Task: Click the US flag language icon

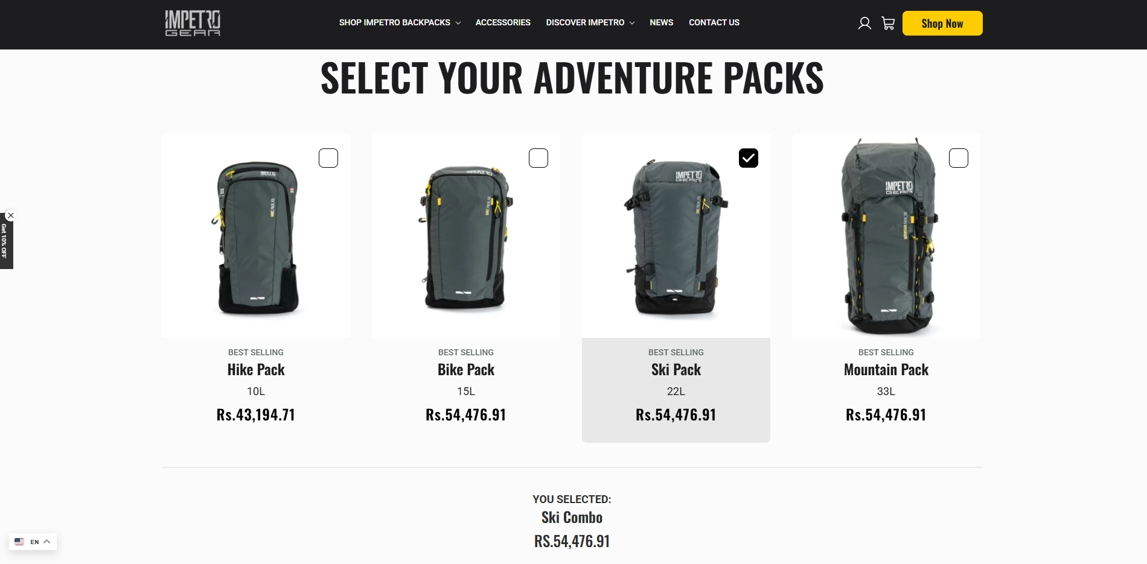Action: coord(19,542)
